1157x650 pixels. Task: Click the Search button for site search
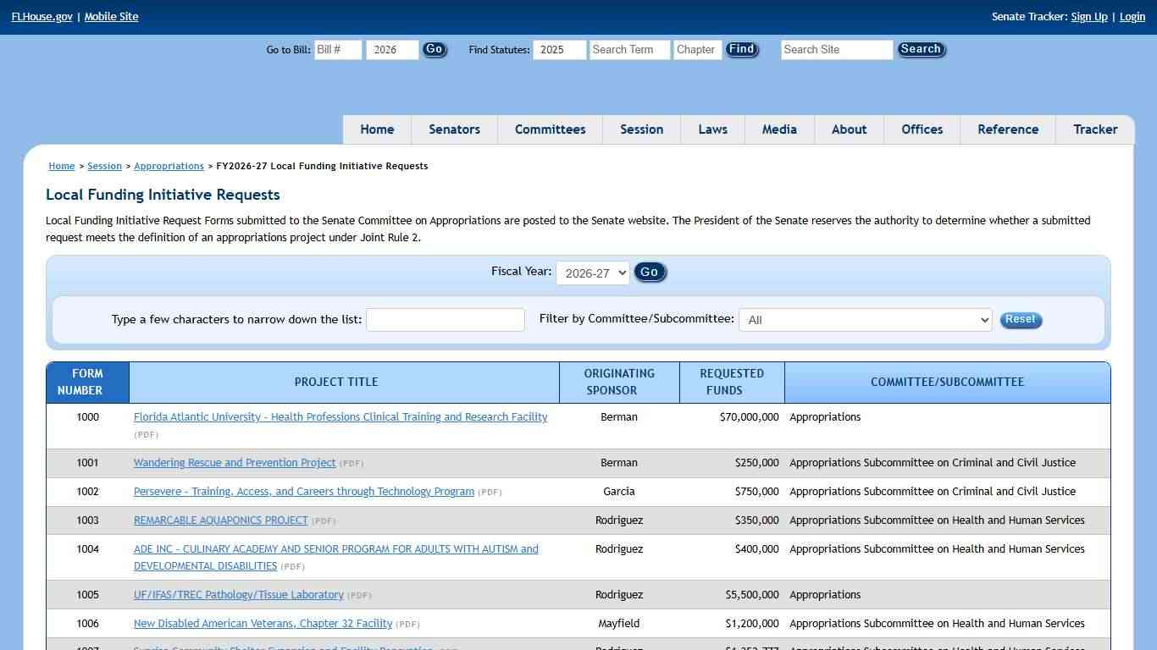point(920,49)
